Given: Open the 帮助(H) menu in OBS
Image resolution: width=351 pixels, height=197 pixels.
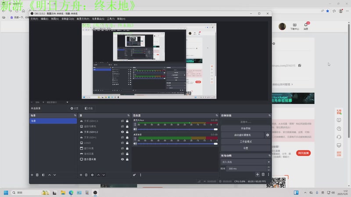Looking at the screenshot, I should point(122,19).
